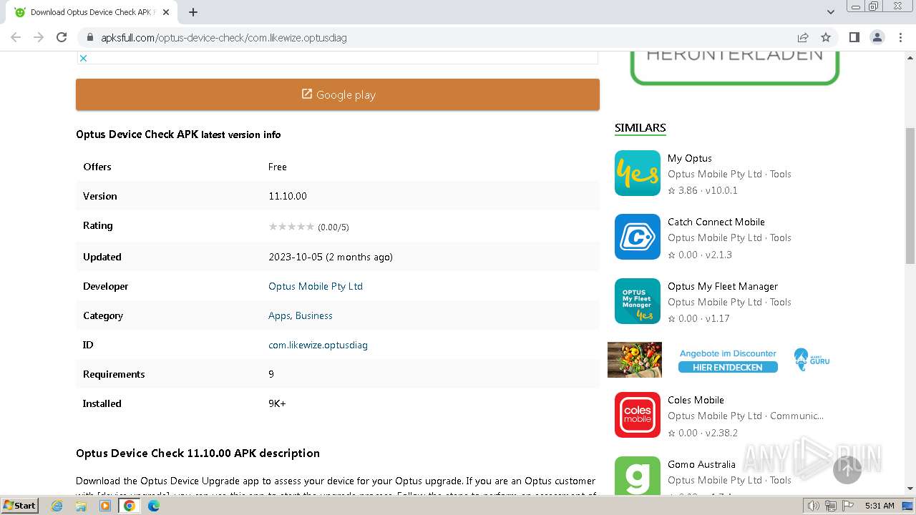Open the My Optus title link
The height and width of the screenshot is (515, 916).
click(690, 158)
